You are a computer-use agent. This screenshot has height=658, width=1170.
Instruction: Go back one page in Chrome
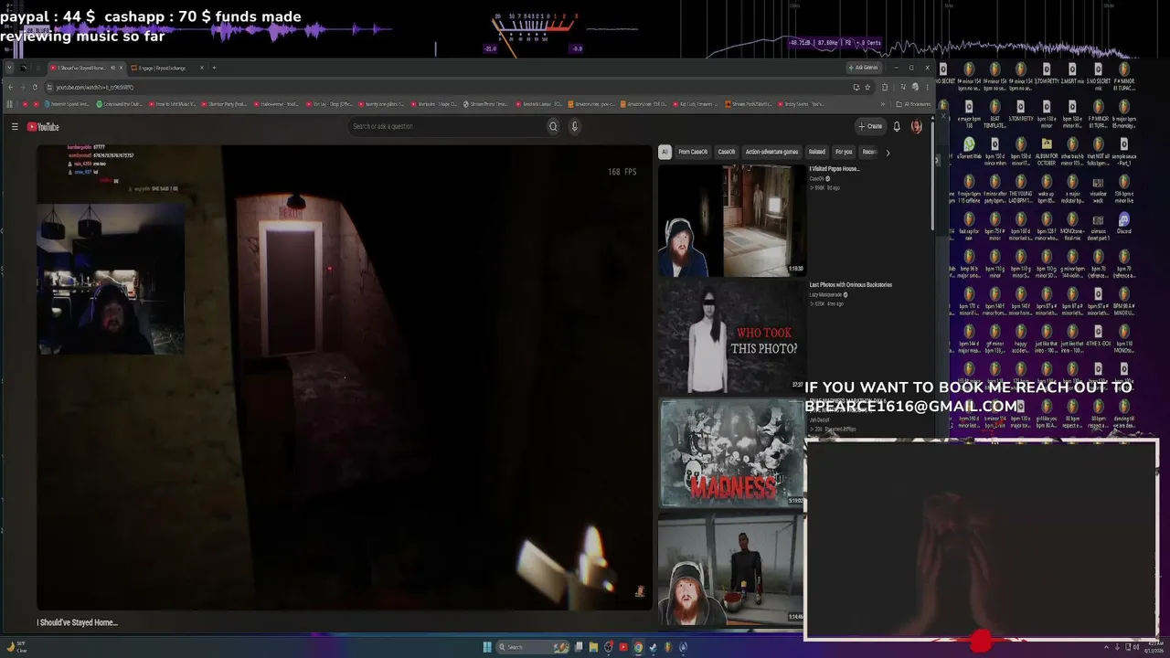point(10,87)
